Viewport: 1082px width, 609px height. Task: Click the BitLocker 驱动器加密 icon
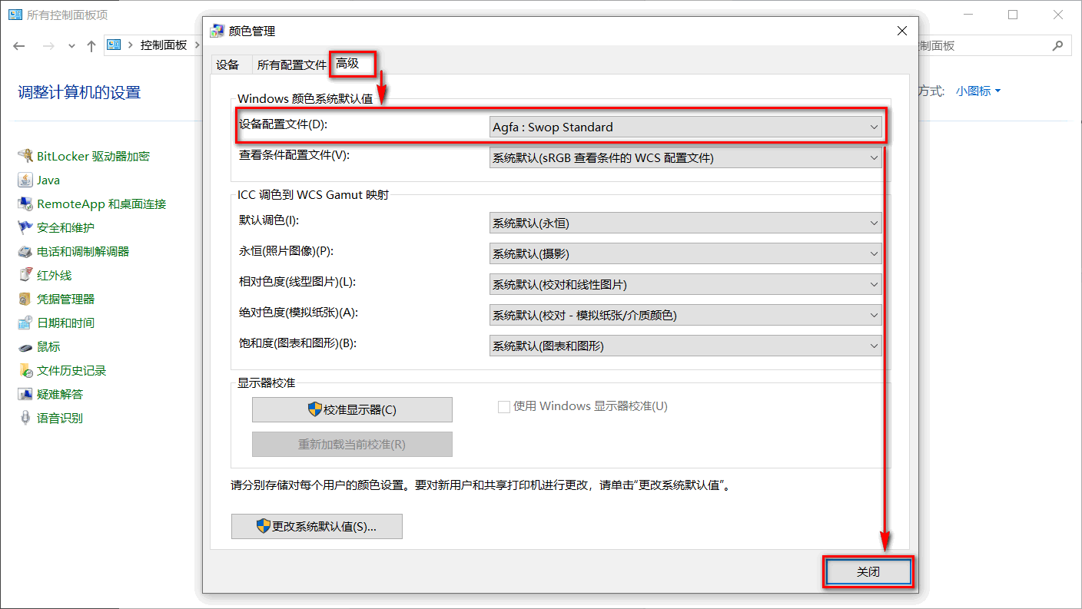point(25,156)
